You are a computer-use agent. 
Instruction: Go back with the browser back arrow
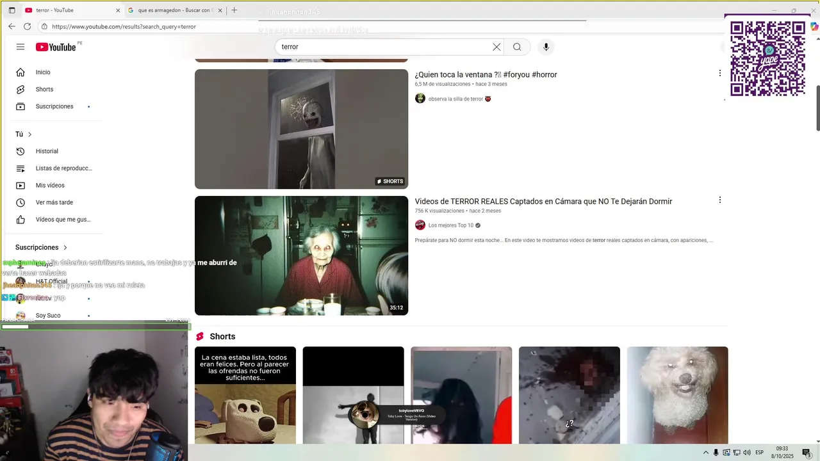(12, 26)
